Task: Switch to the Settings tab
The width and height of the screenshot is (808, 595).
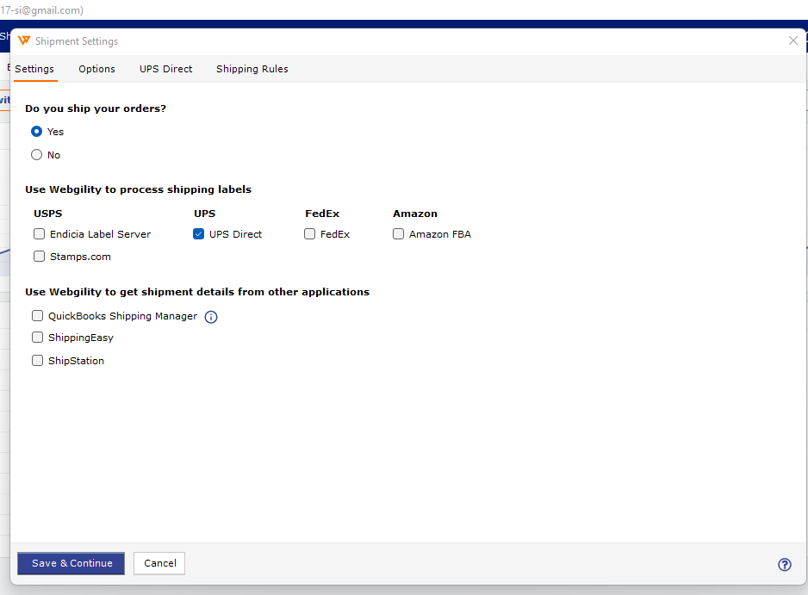Action: coord(34,69)
